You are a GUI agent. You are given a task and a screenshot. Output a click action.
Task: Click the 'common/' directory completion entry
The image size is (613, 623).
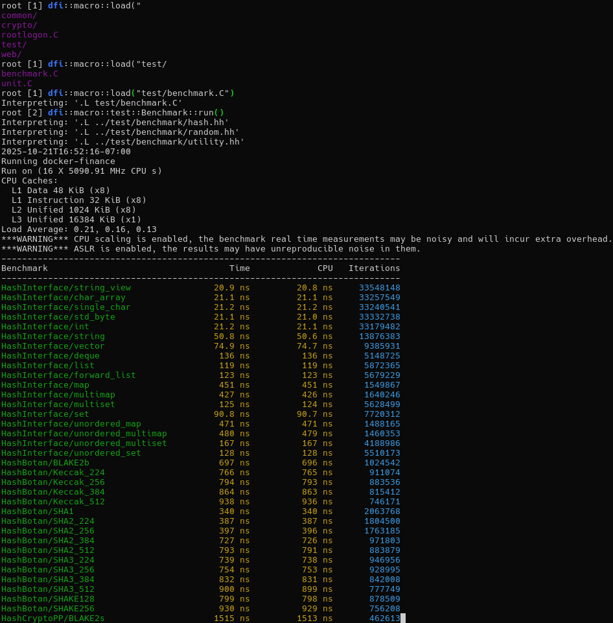[19, 15]
